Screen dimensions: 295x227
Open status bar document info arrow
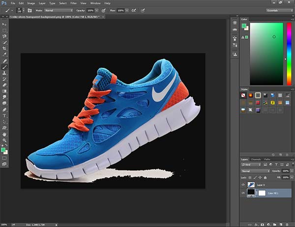(x=56, y=225)
